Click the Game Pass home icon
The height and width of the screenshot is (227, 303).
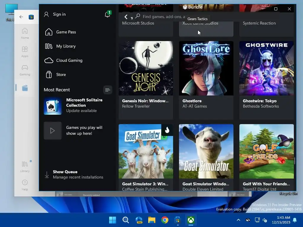pyautogui.click(x=49, y=32)
